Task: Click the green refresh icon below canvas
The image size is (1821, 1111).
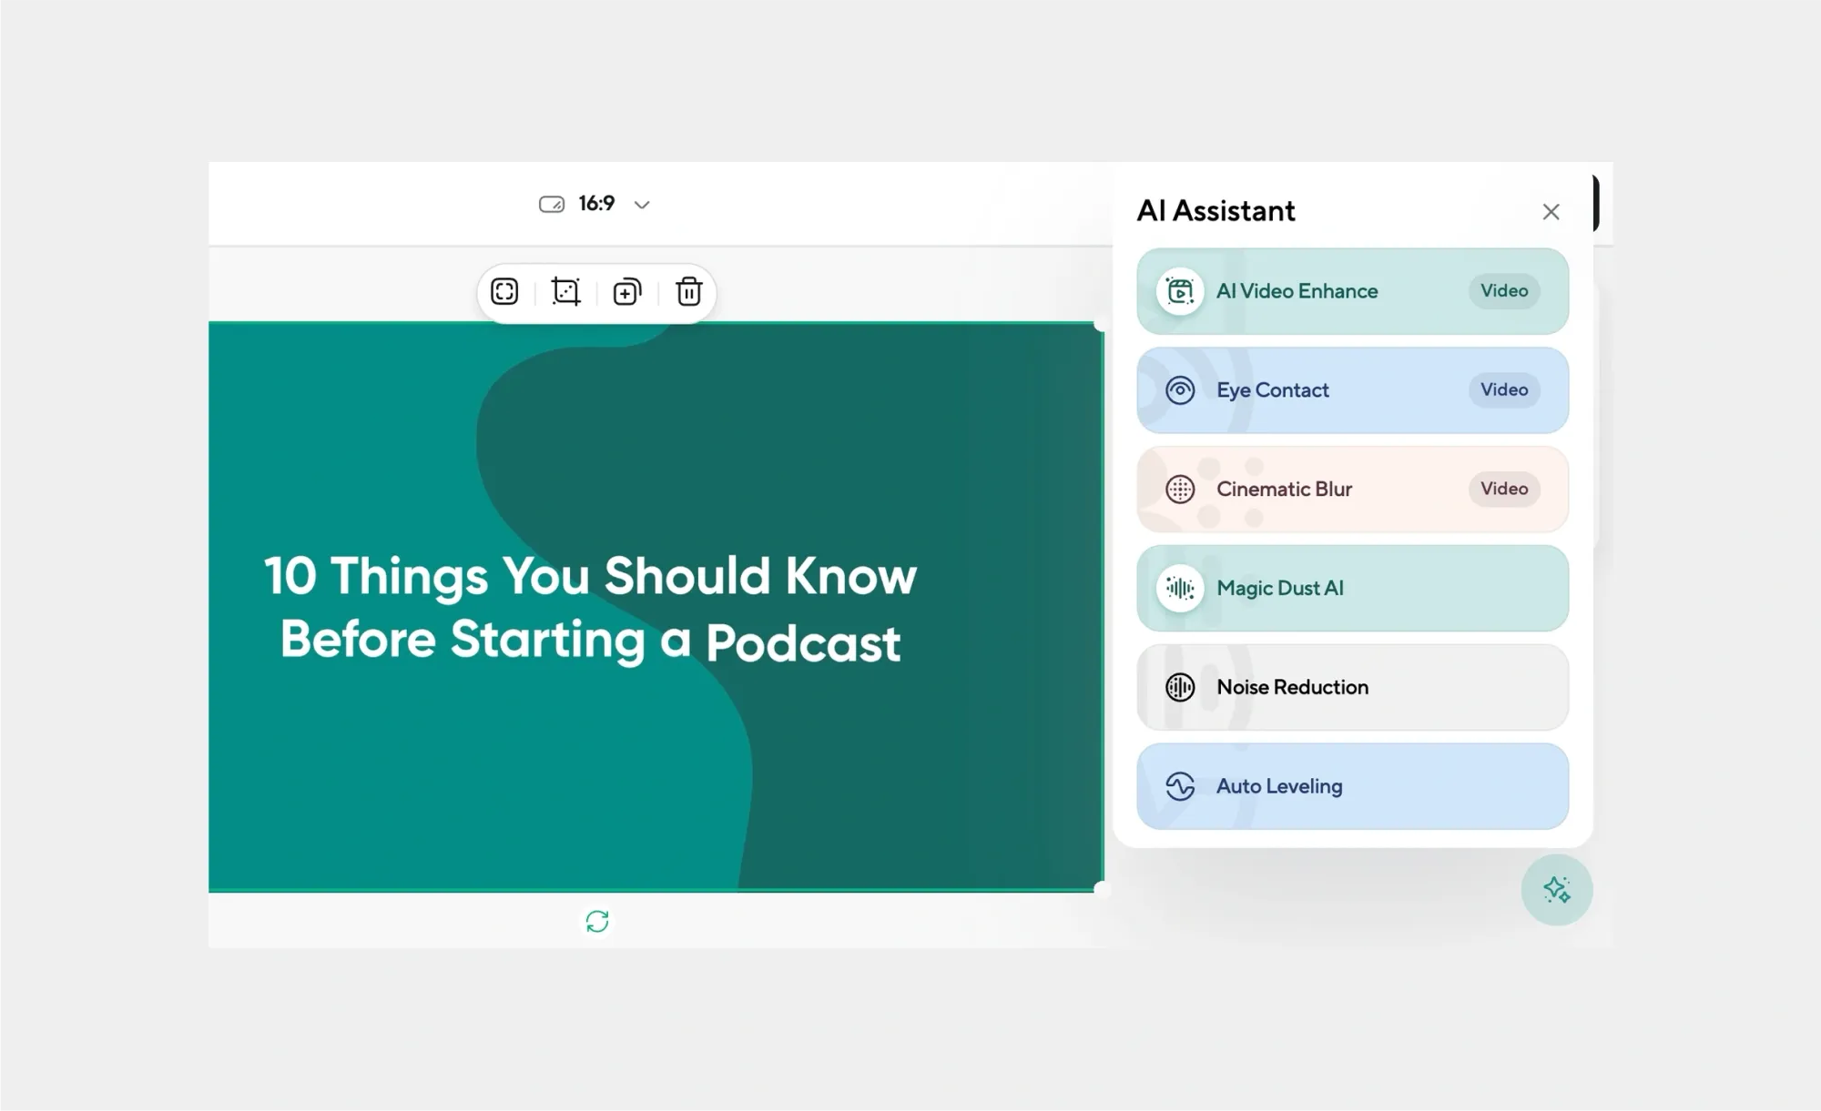Action: click(597, 922)
